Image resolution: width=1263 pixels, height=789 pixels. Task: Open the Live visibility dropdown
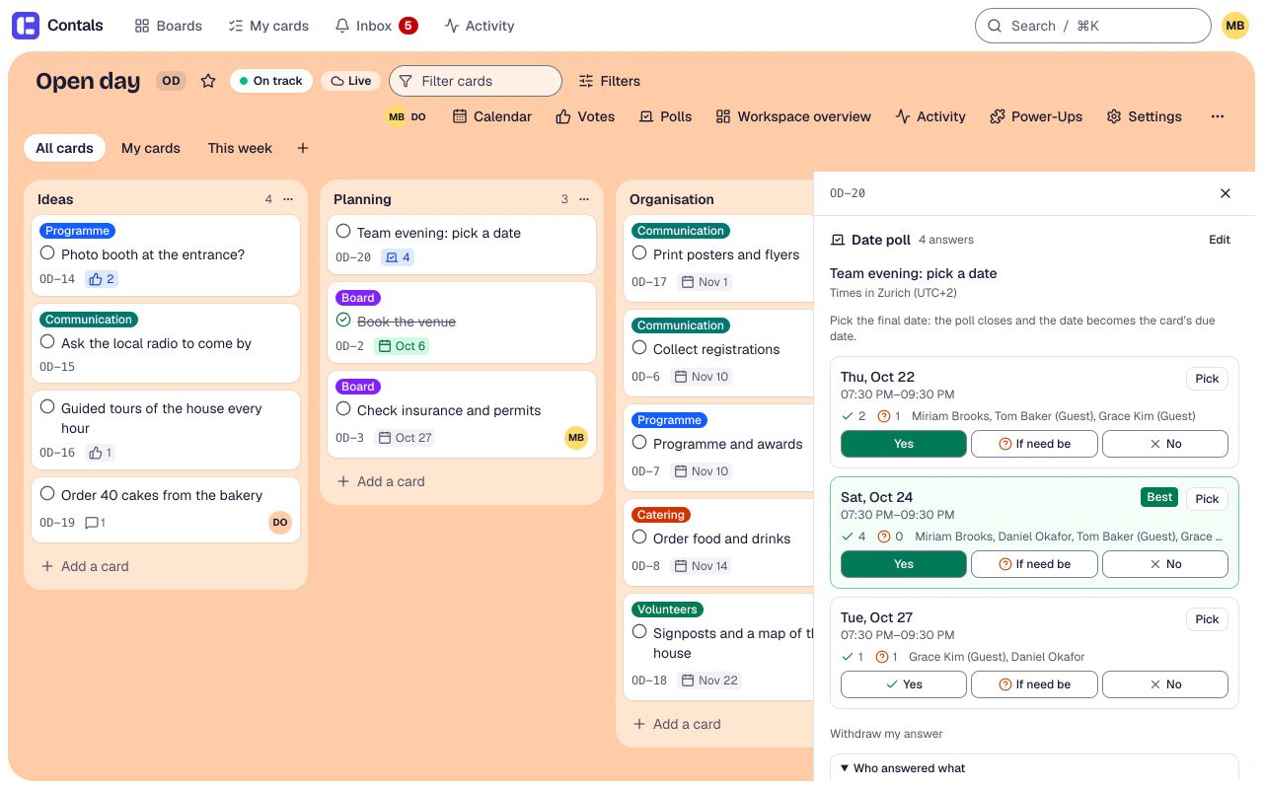pyautogui.click(x=350, y=81)
